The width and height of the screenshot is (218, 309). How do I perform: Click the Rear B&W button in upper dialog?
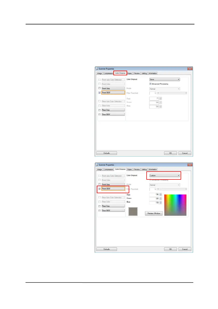113,114
